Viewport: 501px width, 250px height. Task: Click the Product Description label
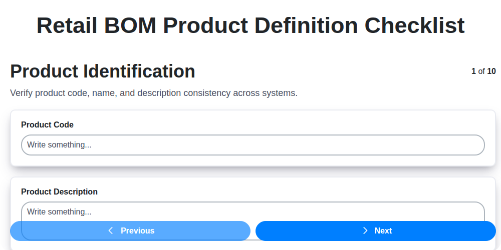click(x=59, y=192)
